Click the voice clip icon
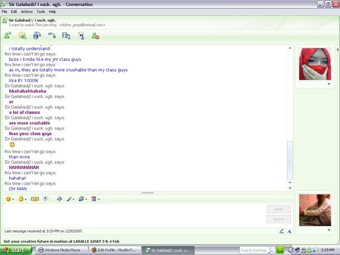Viewport: 340px width, 255px height. [45, 198]
